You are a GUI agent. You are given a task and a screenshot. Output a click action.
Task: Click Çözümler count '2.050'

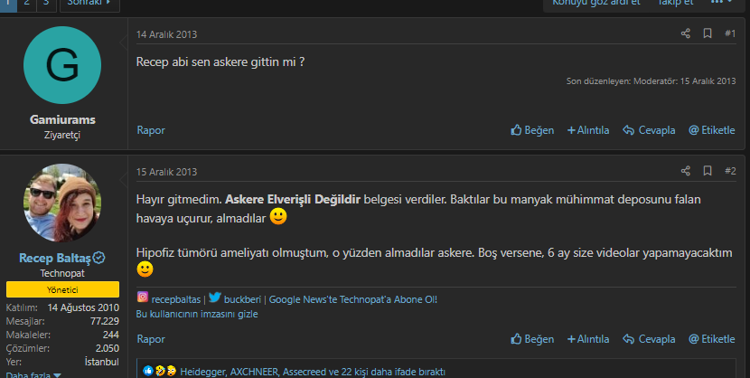coord(108,348)
